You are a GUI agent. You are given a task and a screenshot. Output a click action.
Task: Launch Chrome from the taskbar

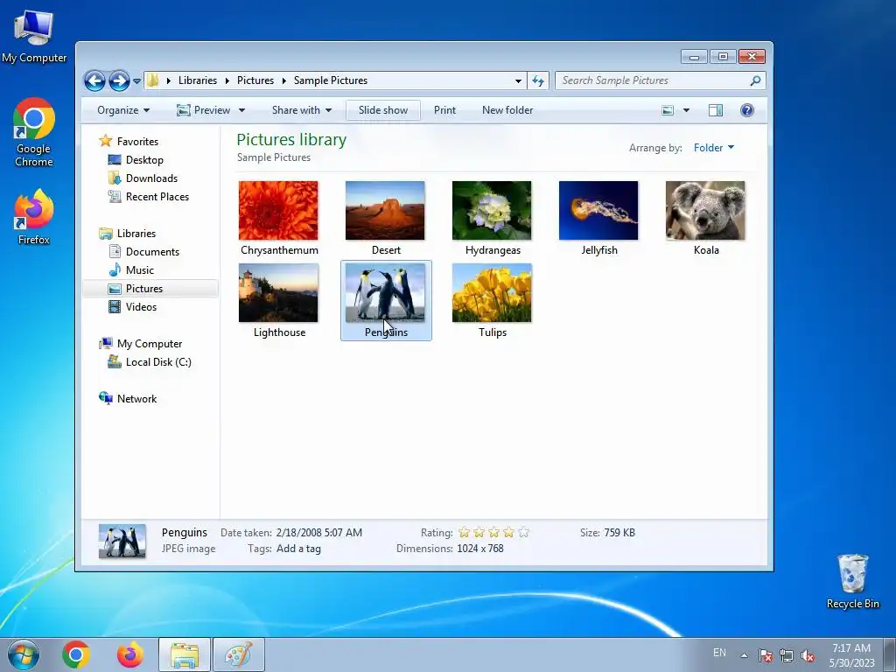76,654
